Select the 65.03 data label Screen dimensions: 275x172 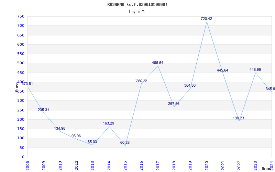92,142
